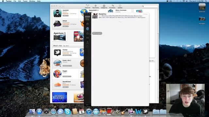Open the Timeline bubble icon in Twitter sidebar
Image resolution: width=209 pixels, height=117 pixels.
click(88, 24)
